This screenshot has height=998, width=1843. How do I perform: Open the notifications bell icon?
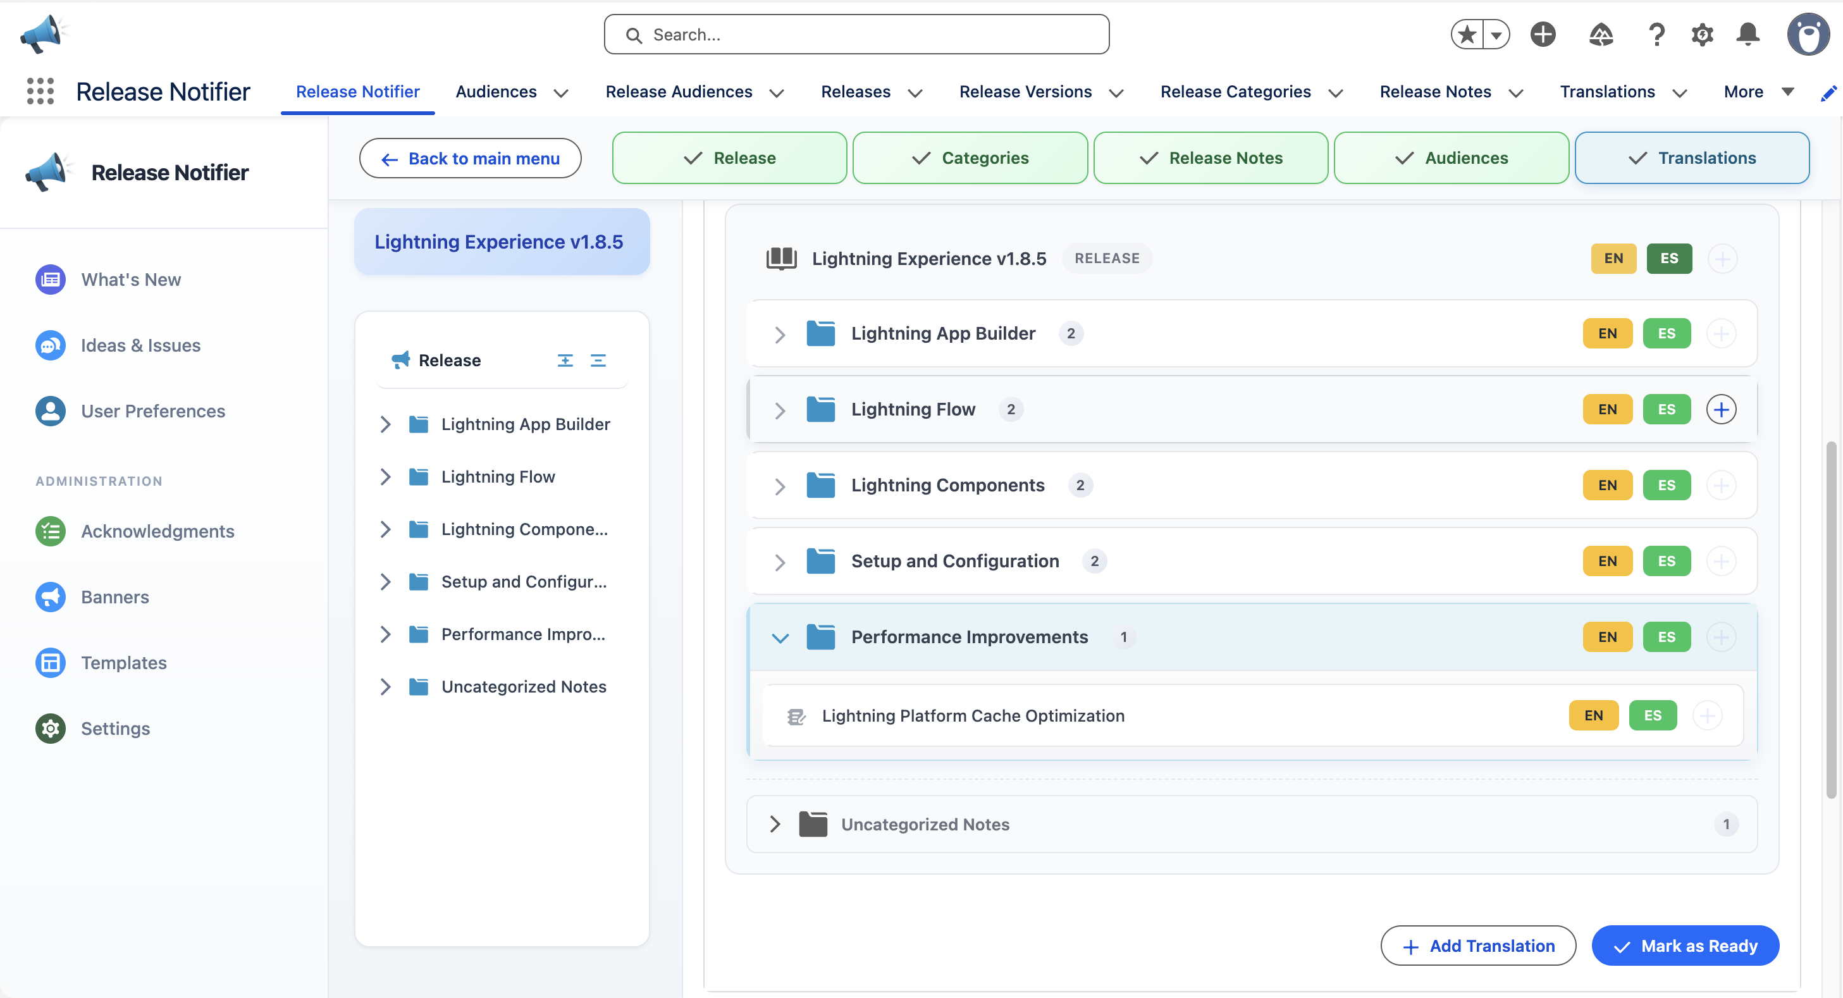click(x=1748, y=34)
